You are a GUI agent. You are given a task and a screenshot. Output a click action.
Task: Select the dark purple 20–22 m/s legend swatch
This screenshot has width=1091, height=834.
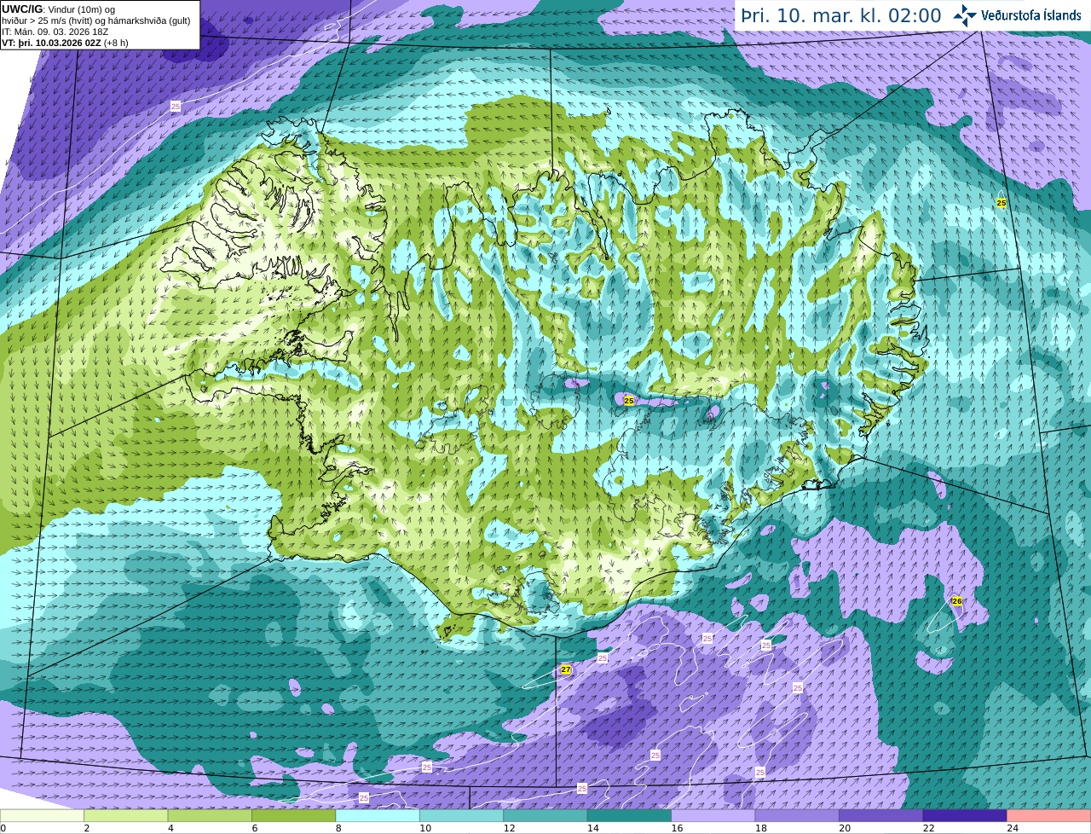click(x=881, y=816)
